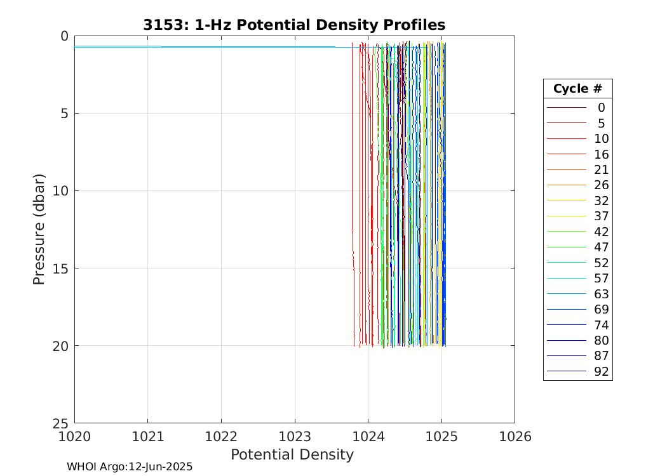Click the plot title '3153: 1-Hz Potential Density Profiles'
Viewport: 667px width, 476px height.
(294, 25)
